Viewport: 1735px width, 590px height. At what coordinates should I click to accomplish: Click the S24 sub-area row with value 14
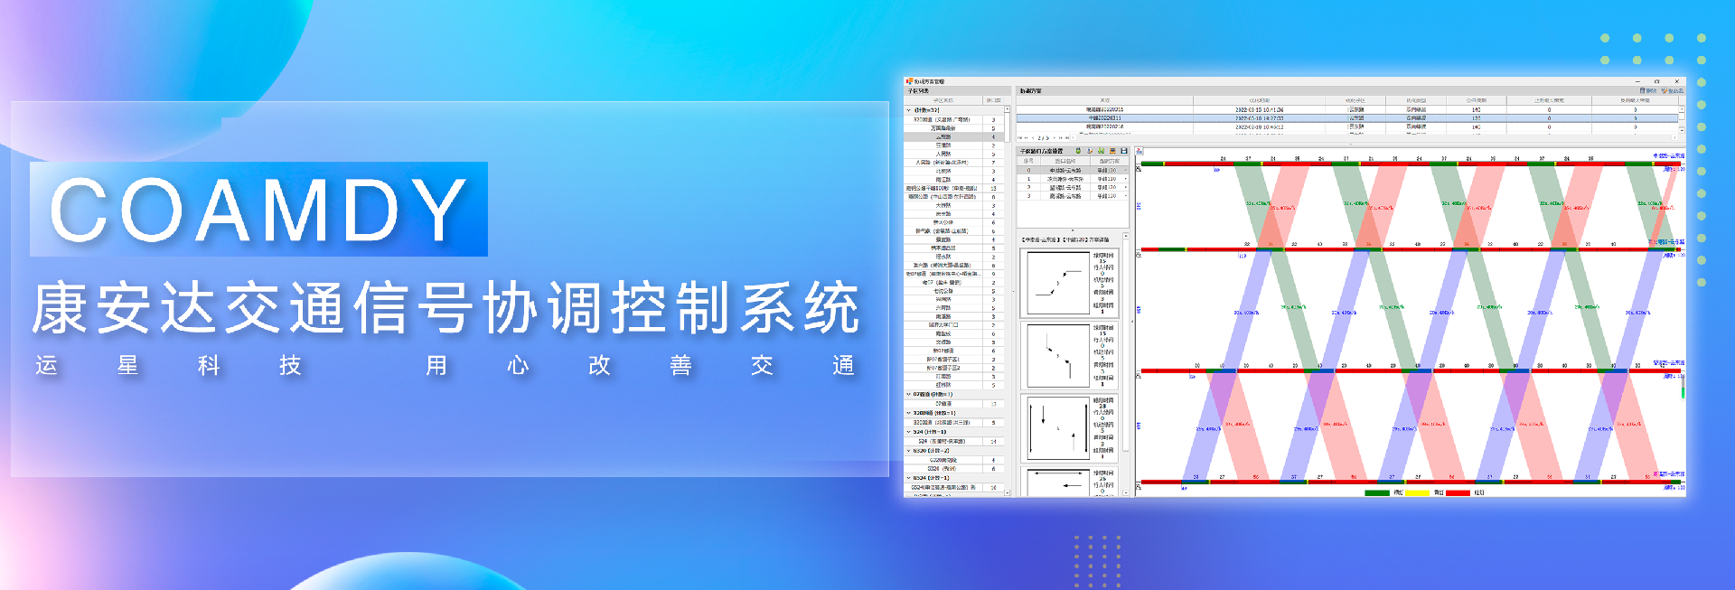point(953,442)
